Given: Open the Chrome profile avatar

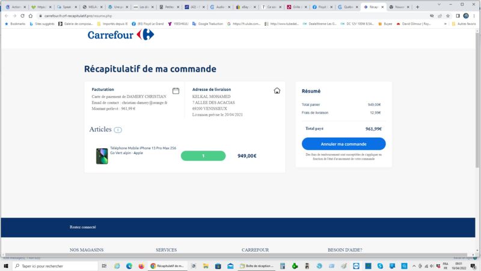Looking at the screenshot, I should [x=466, y=16].
